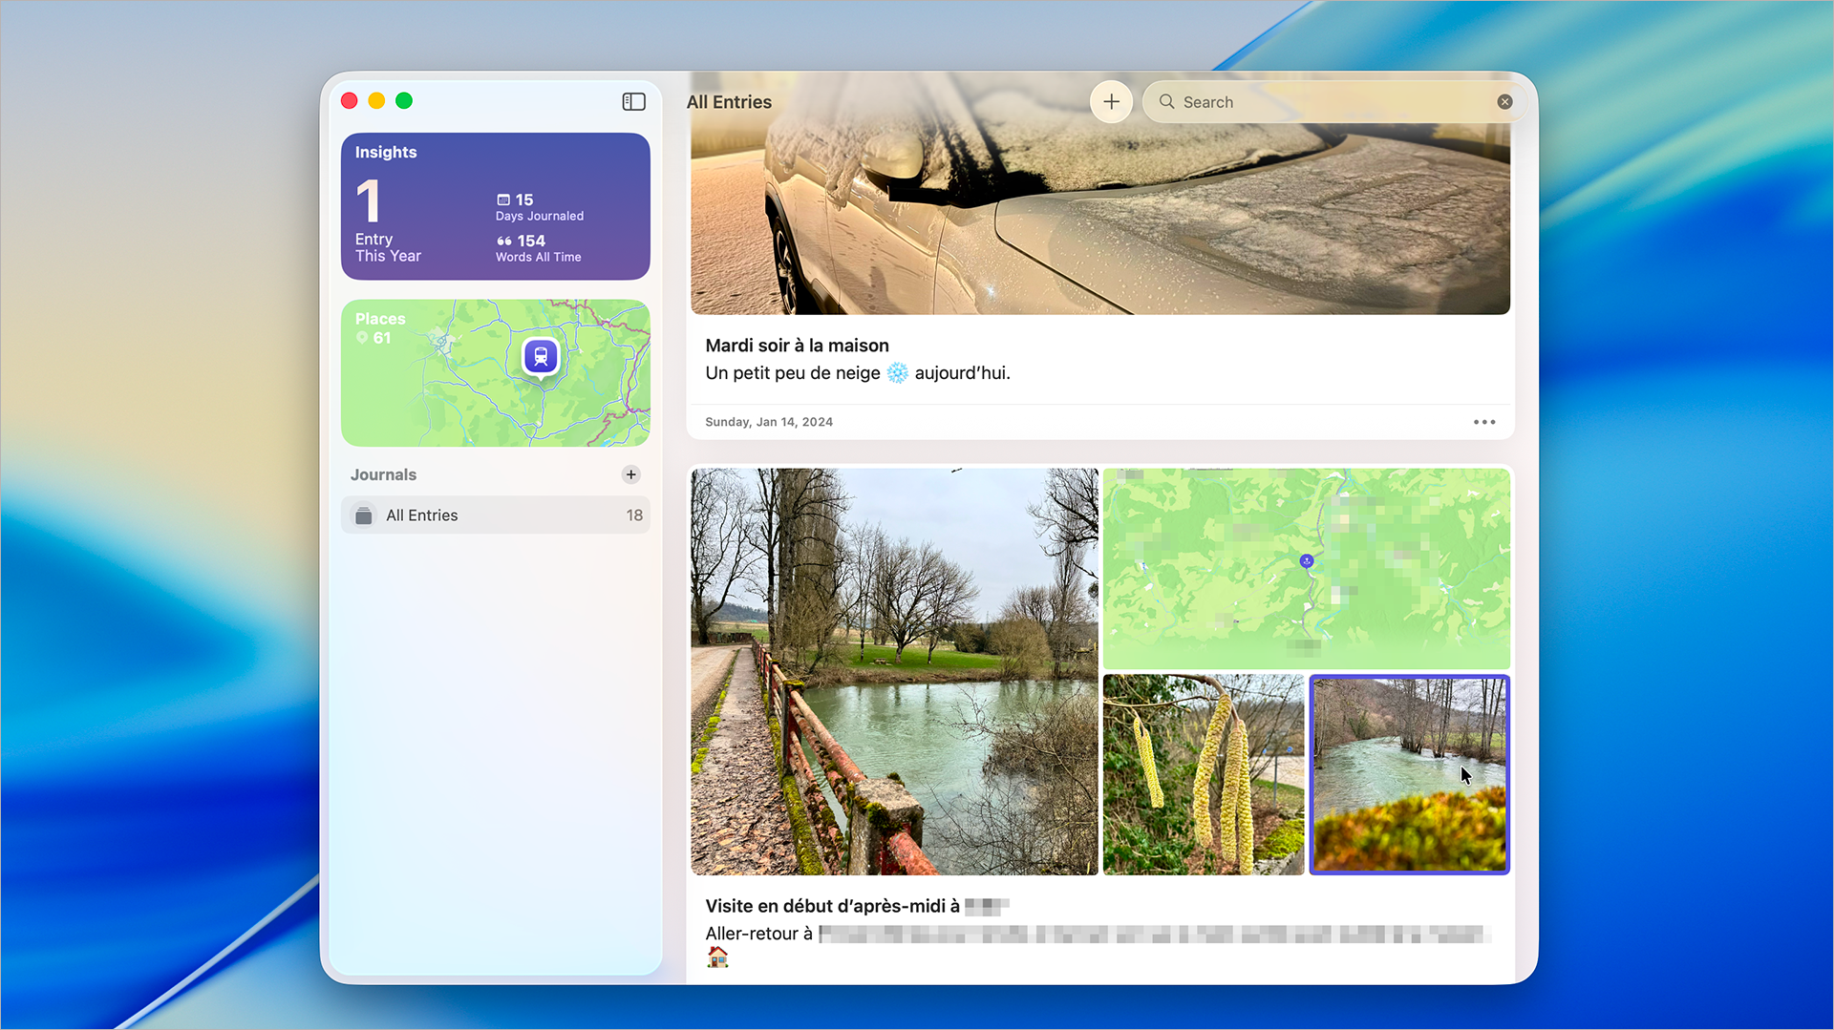Close the Journal window with red button
Screen dimensions: 1834x1030
coord(350,100)
